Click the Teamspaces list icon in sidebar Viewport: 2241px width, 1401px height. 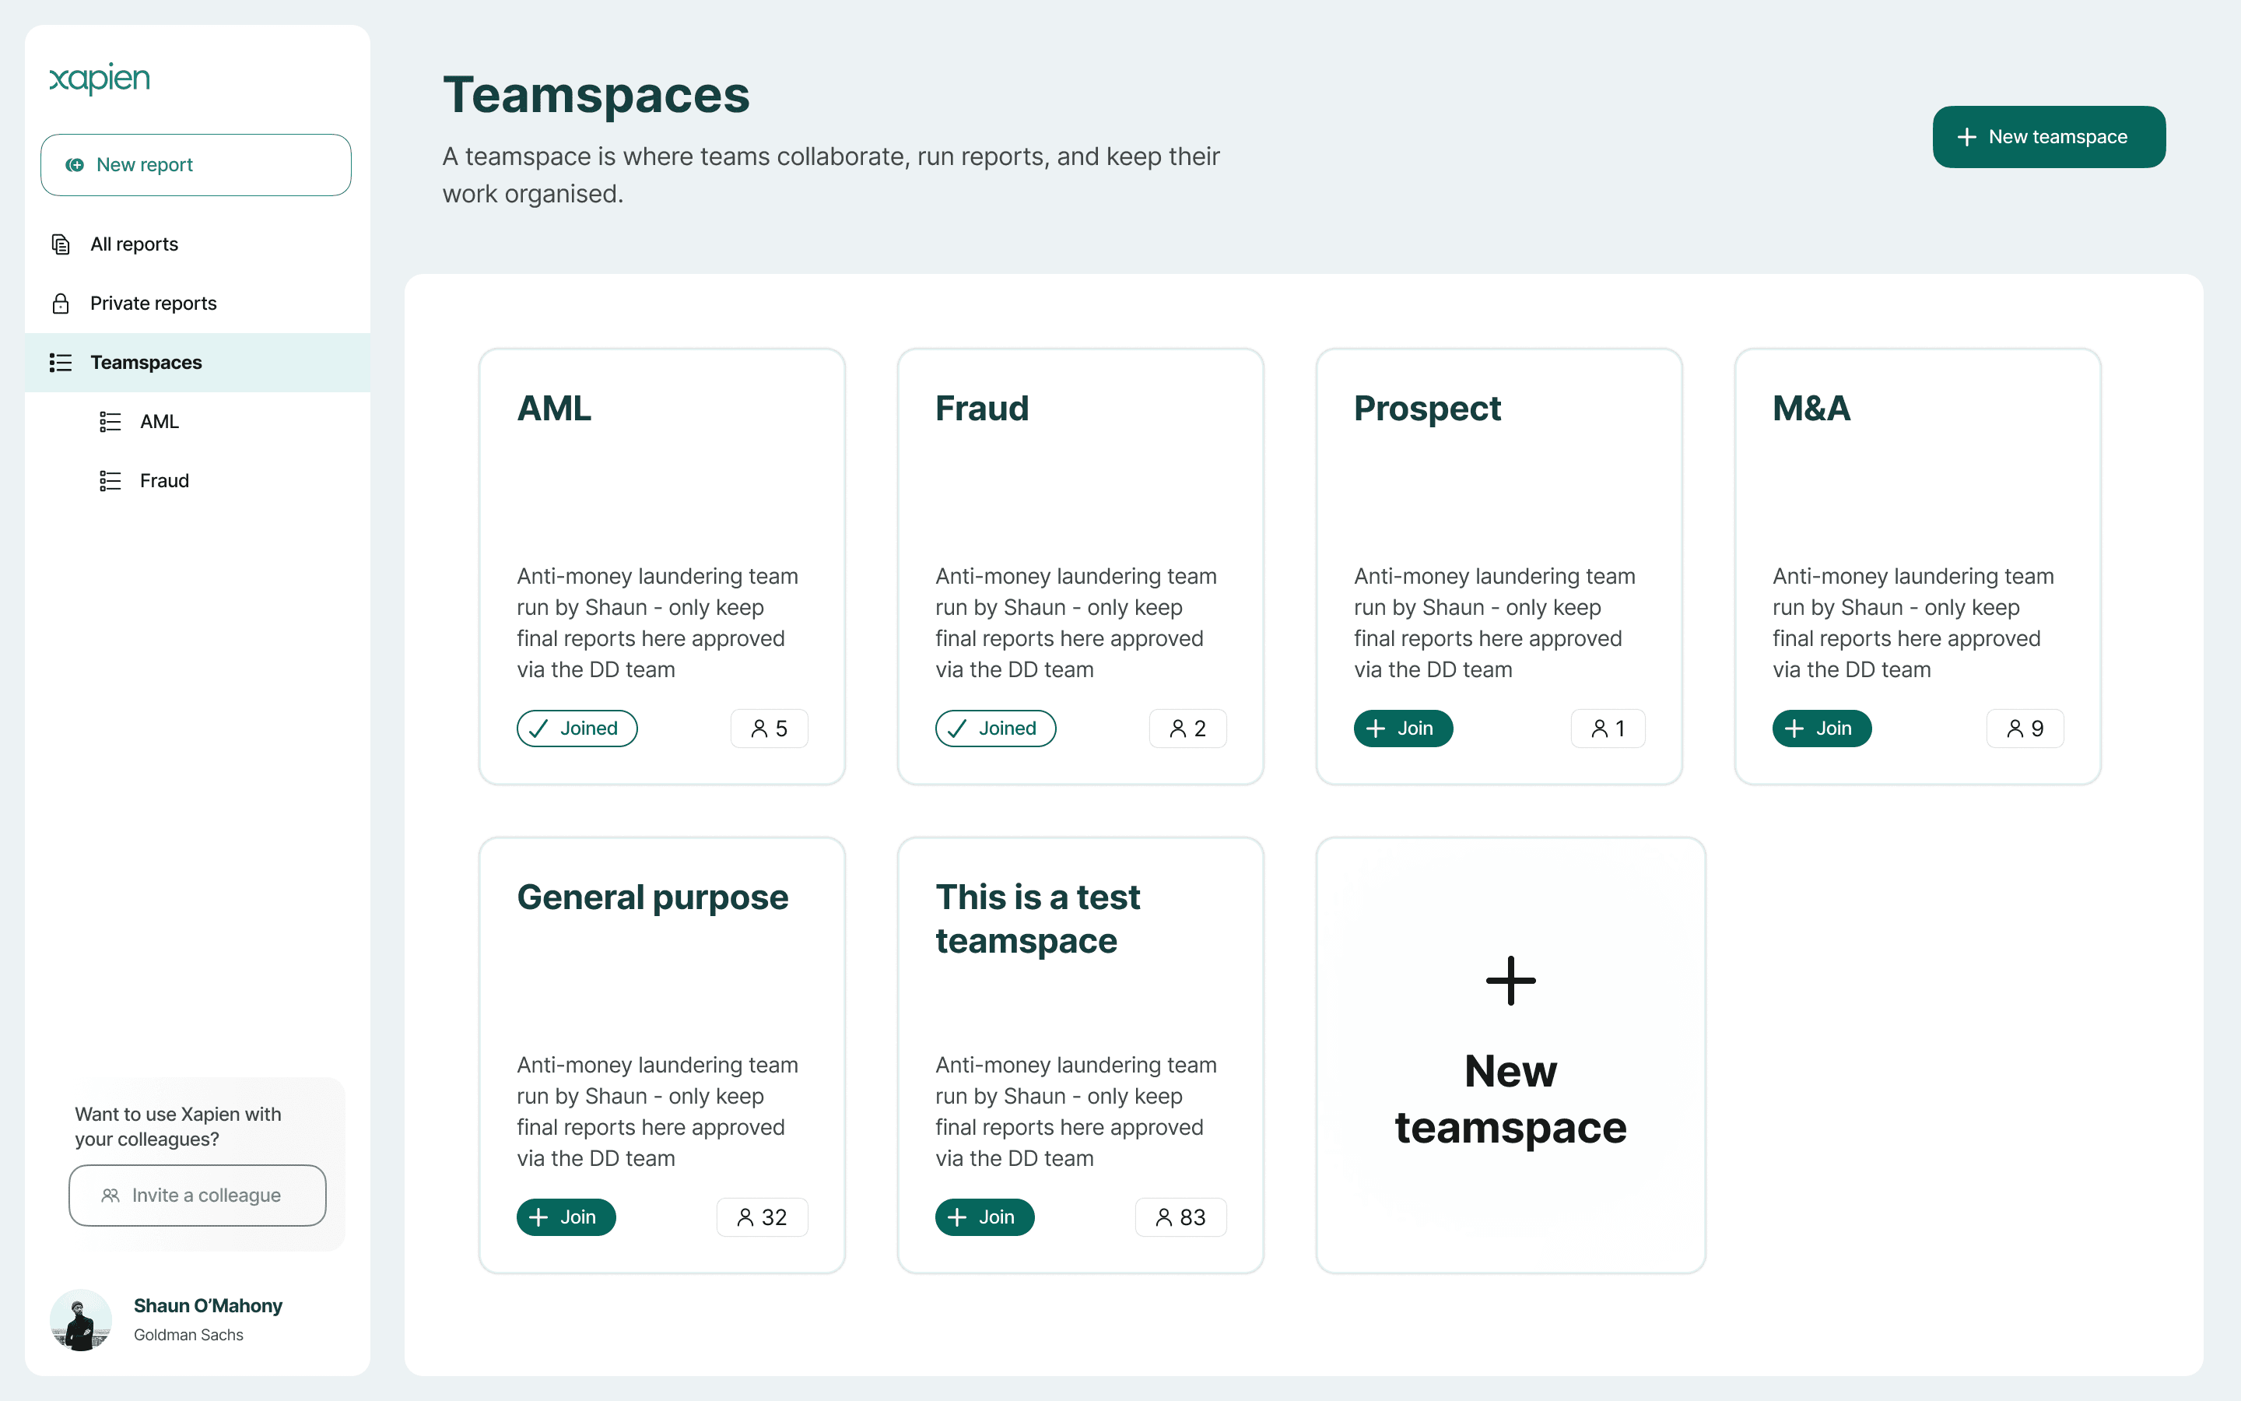coord(61,362)
